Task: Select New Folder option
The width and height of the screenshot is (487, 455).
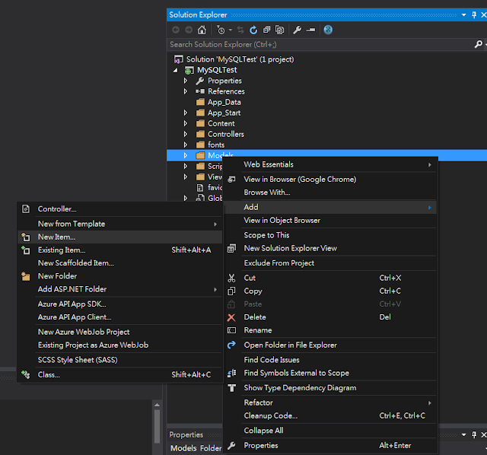Action: pos(120,276)
